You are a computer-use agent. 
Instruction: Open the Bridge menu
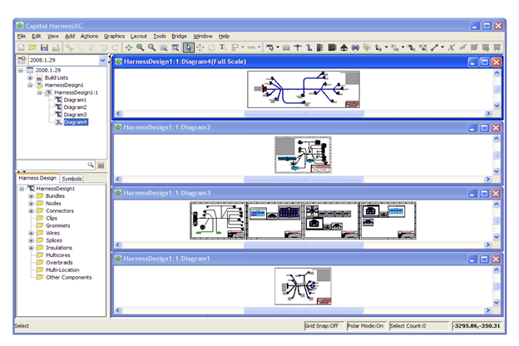pos(179,37)
